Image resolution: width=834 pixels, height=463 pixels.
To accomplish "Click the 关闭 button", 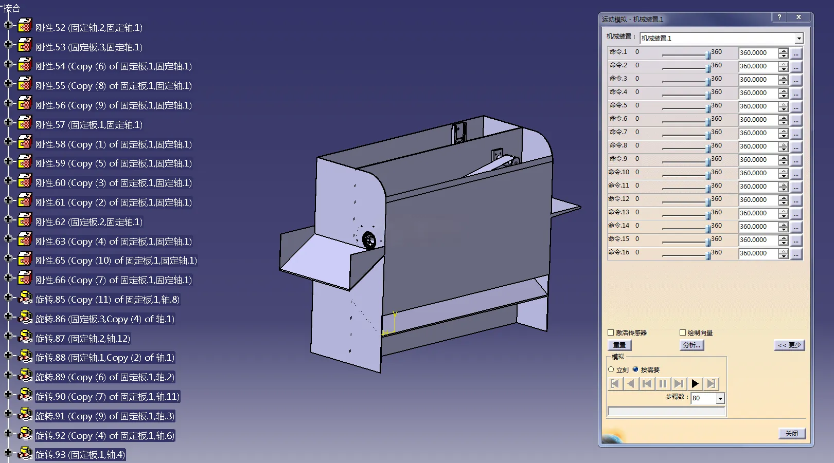I will tap(792, 434).
